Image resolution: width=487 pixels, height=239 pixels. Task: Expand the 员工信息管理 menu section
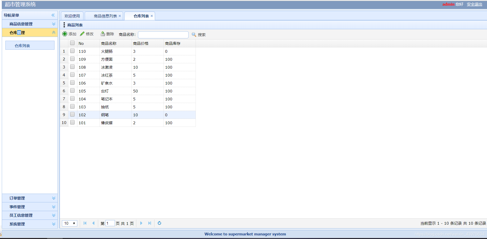[x=54, y=215]
